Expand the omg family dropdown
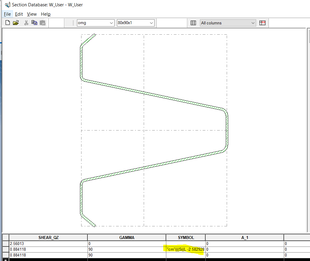The width and height of the screenshot is (310, 261). point(111,23)
